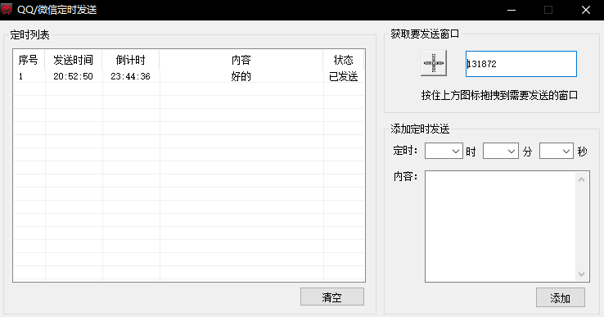Click the 清空 button to clear list

tap(332, 297)
